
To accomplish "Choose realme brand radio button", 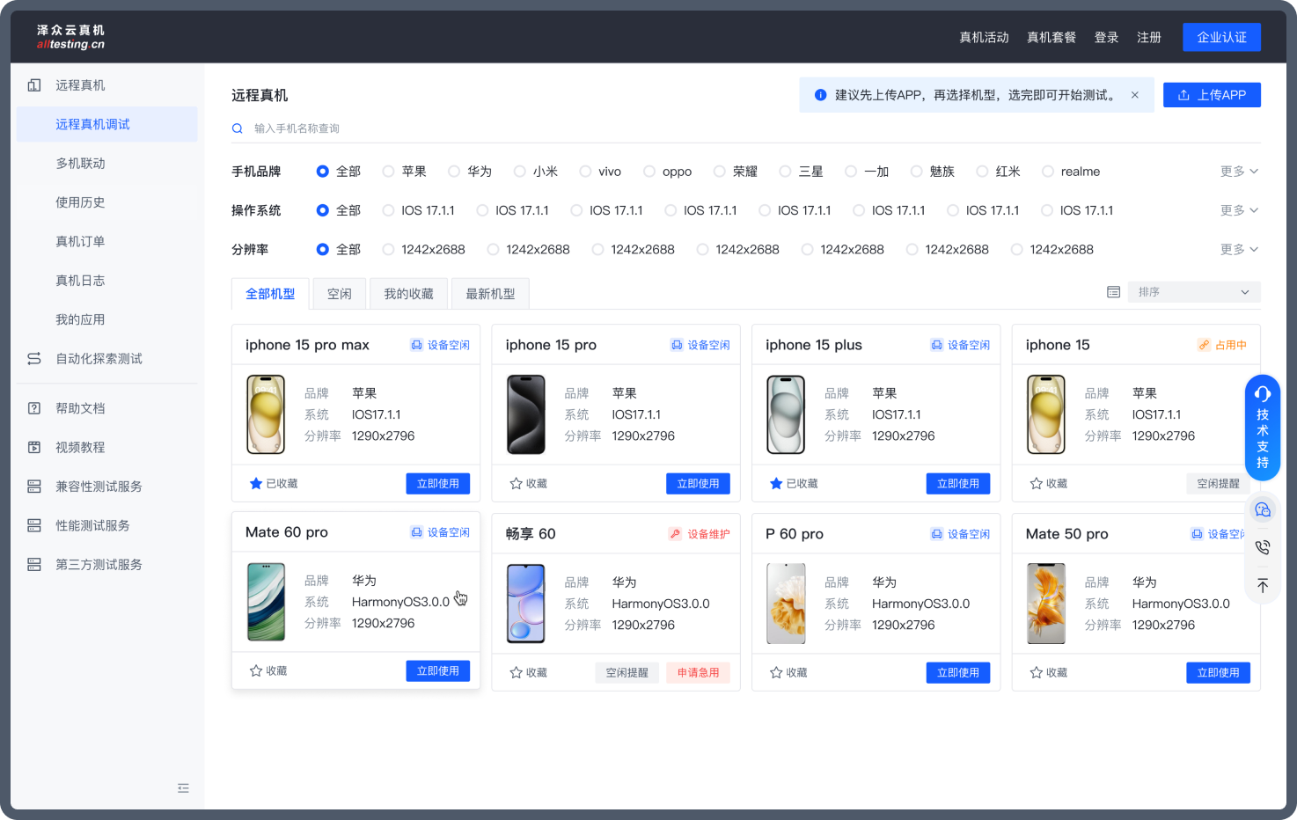I will [1047, 172].
